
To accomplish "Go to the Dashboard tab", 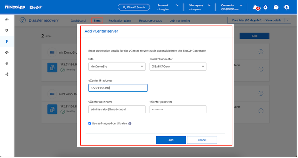I will tap(78, 20).
